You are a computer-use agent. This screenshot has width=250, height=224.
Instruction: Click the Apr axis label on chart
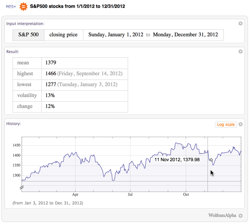point(75,195)
